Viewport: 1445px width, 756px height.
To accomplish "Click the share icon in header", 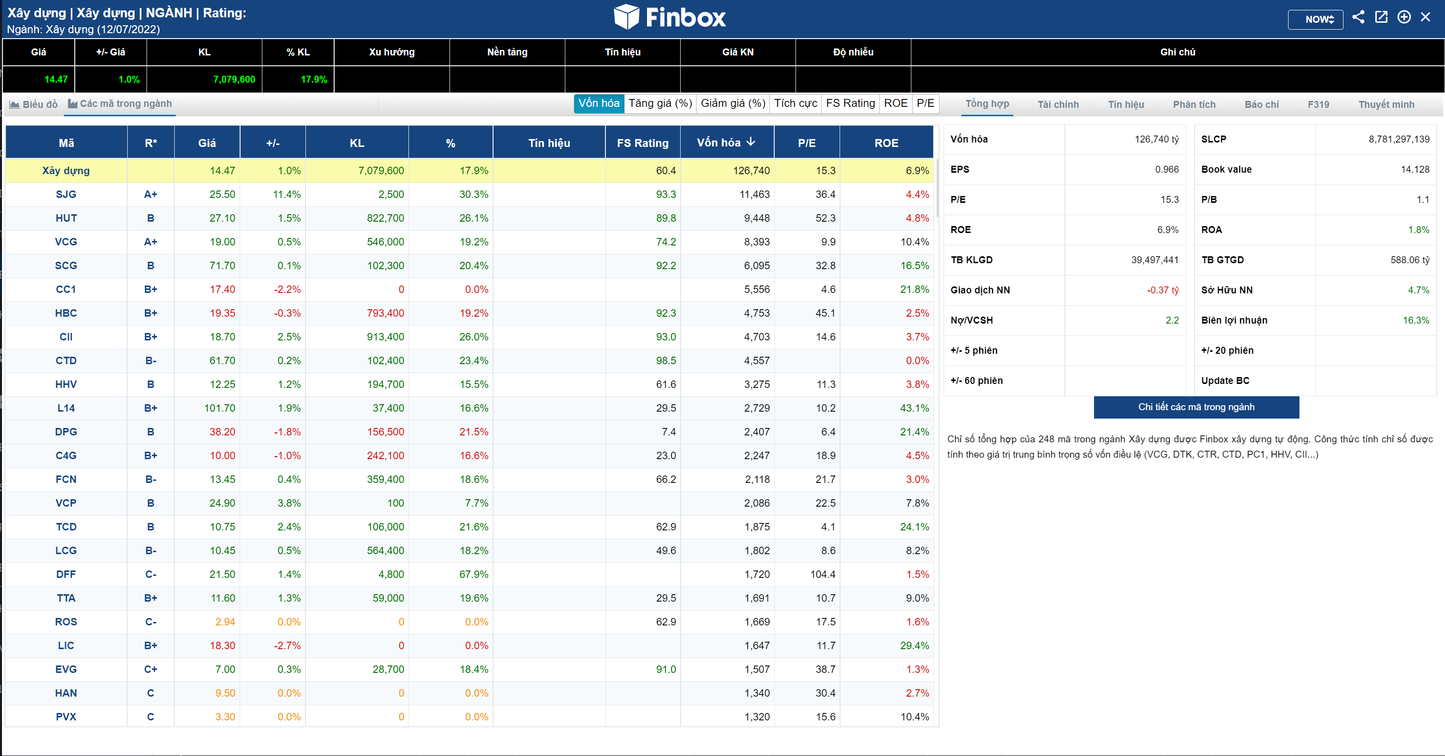I will (1358, 17).
